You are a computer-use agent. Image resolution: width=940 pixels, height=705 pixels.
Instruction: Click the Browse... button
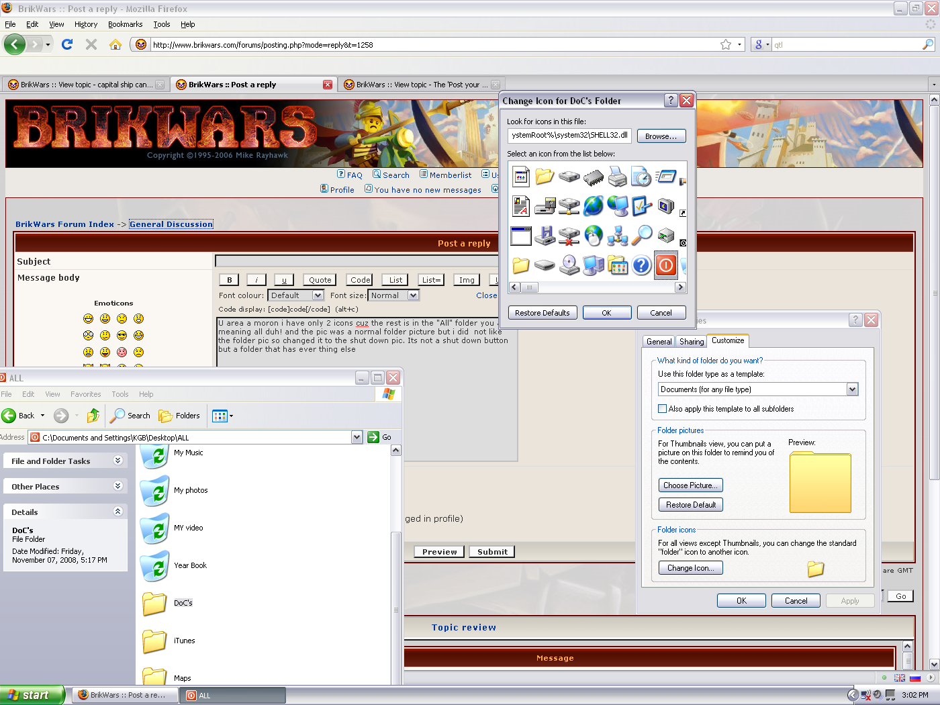click(x=661, y=136)
